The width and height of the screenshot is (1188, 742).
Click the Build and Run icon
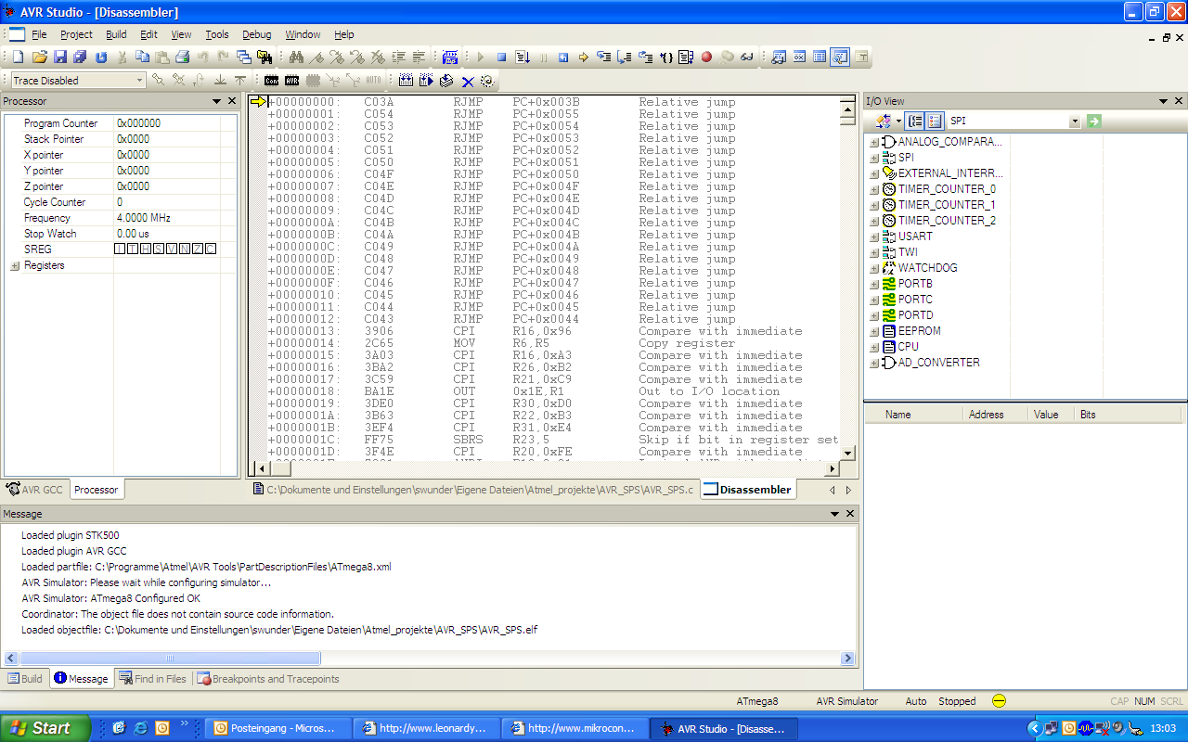pos(426,81)
